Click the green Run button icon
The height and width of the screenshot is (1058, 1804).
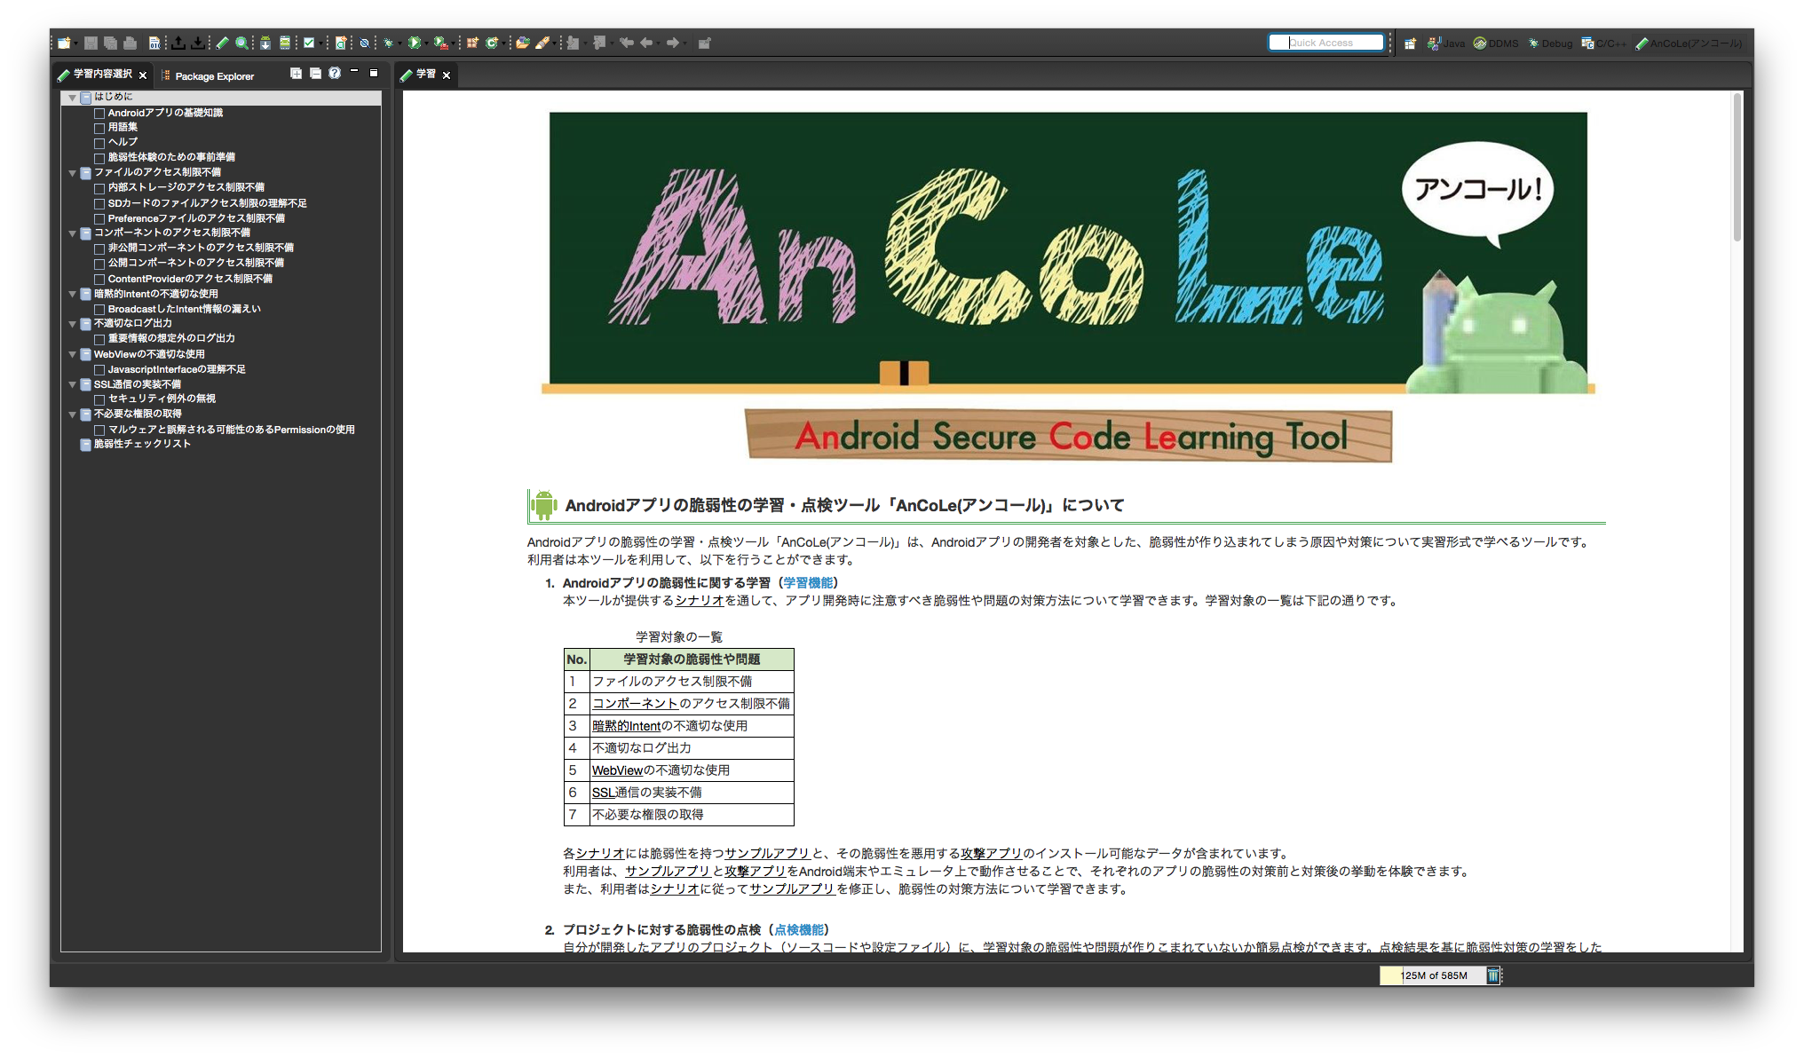point(414,43)
